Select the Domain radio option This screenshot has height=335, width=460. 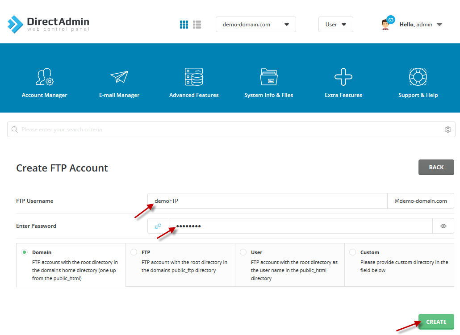[x=25, y=252]
